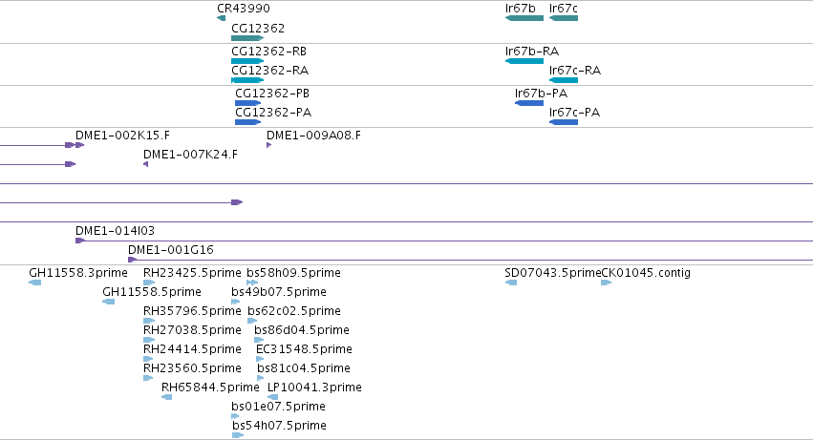Click the GH11558.3prime EST glyph
This screenshot has height=440, width=813.
(x=34, y=283)
